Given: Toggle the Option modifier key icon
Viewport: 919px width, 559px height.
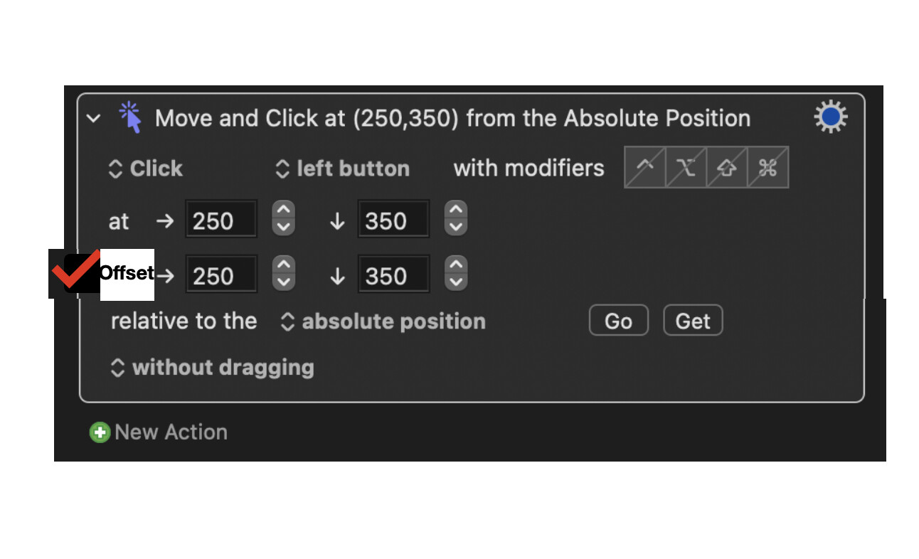Looking at the screenshot, I should coord(686,168).
